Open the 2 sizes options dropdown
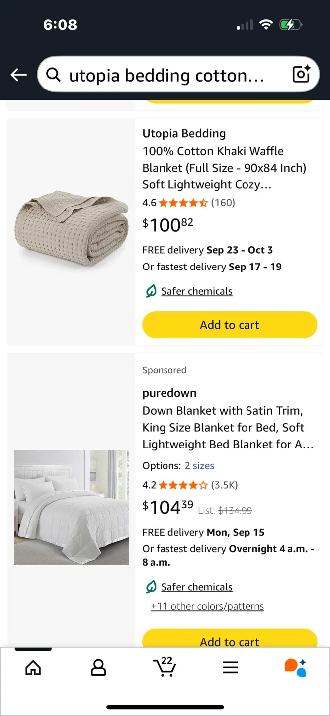The height and width of the screenshot is (716, 330). pos(199,465)
